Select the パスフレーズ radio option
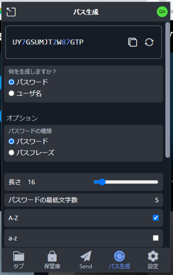Viewport: 173px width, 275px height. [x=11, y=153]
